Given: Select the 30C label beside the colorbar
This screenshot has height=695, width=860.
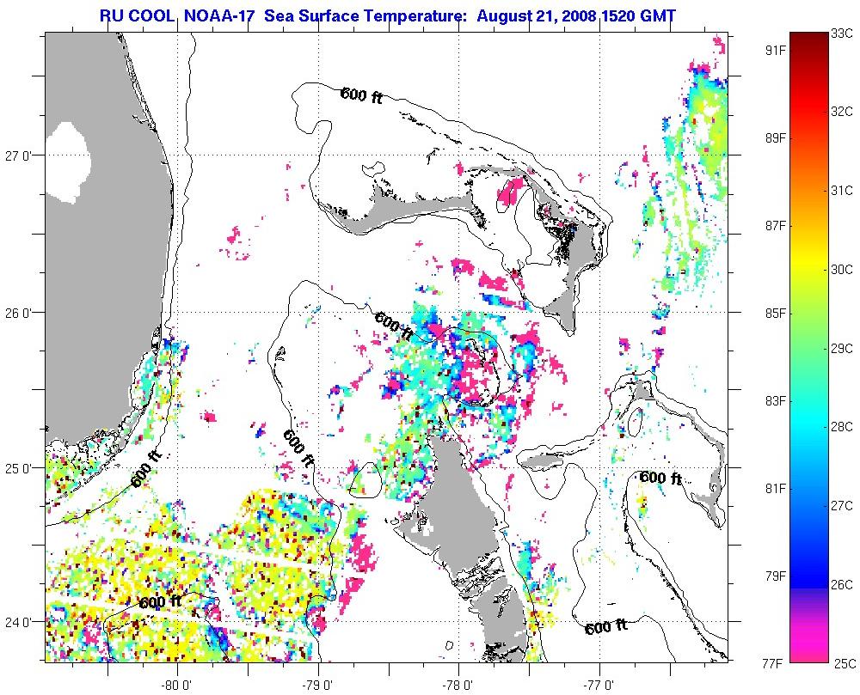Looking at the screenshot, I should pyautogui.click(x=843, y=269).
